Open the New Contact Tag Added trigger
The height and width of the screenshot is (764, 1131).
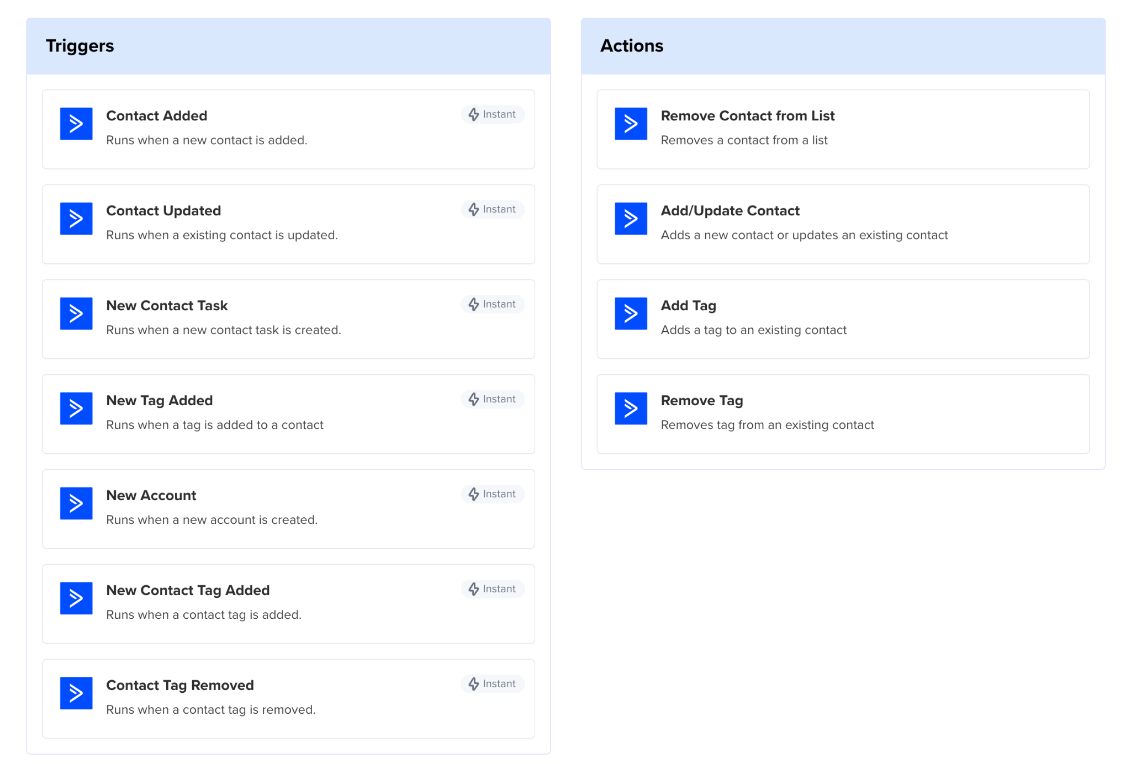tap(288, 604)
